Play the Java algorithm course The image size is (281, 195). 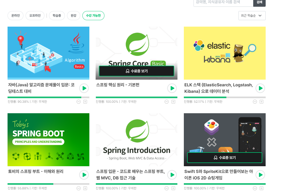[84, 88]
